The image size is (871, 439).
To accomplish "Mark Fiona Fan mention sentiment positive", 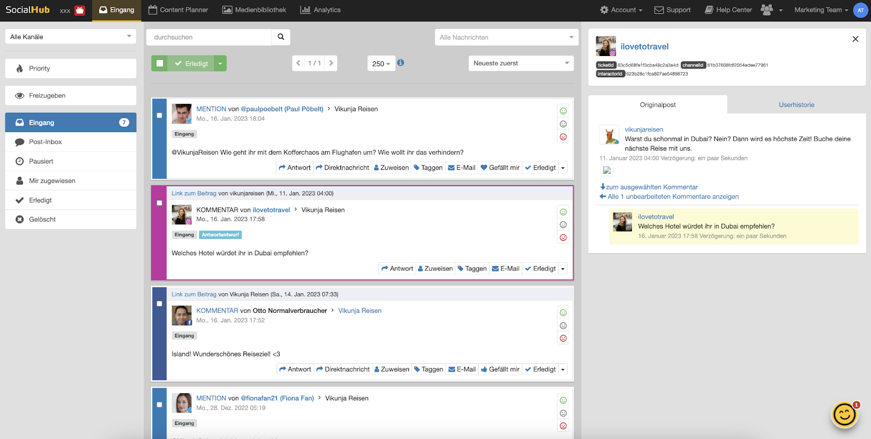I will [x=563, y=400].
